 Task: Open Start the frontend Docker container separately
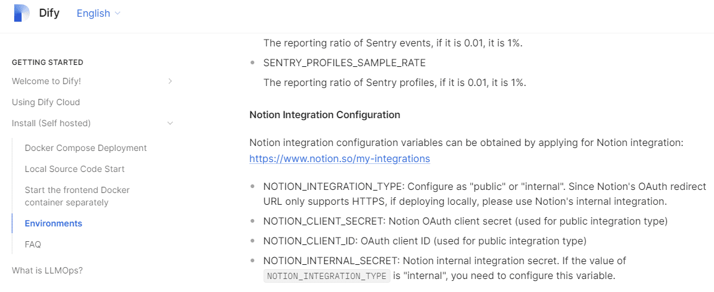point(77,196)
